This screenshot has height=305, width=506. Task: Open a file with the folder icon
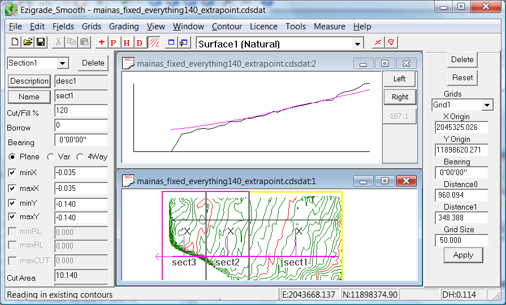pyautogui.click(x=28, y=42)
